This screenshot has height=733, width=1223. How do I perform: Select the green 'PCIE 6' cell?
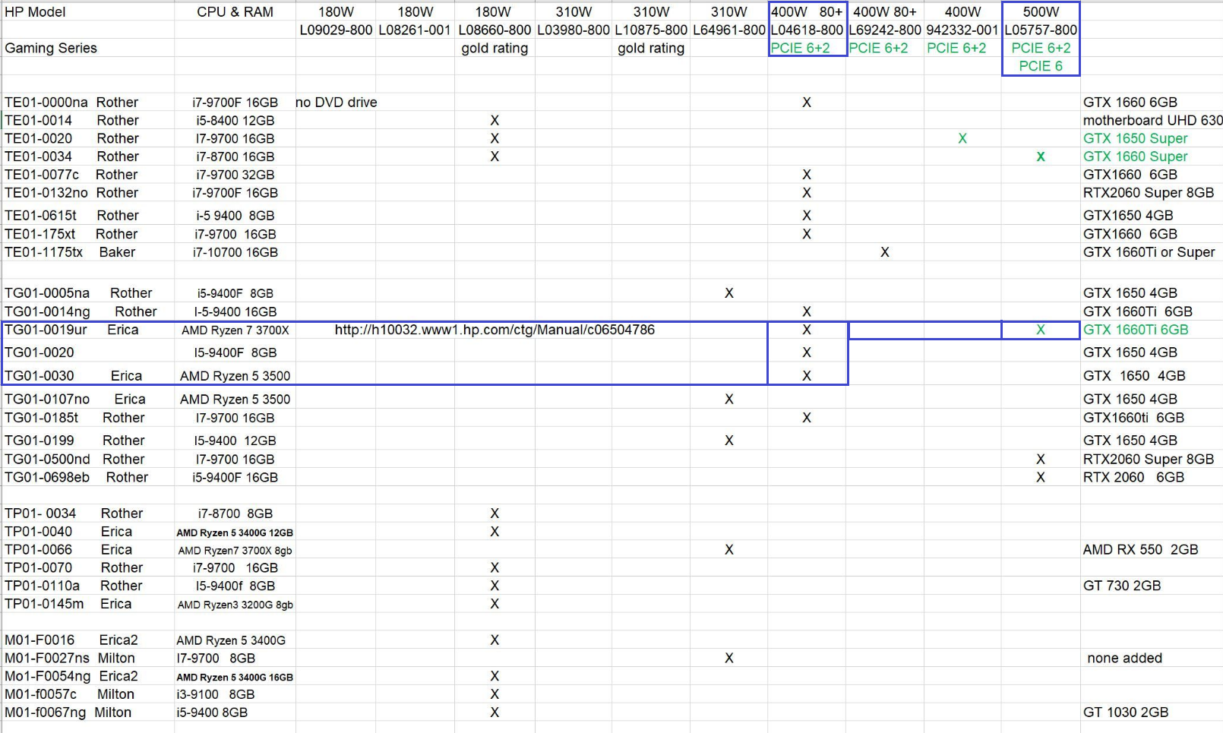pyautogui.click(x=1040, y=66)
